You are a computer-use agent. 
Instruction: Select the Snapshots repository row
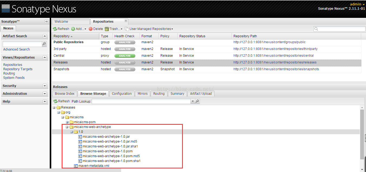click(x=206, y=69)
